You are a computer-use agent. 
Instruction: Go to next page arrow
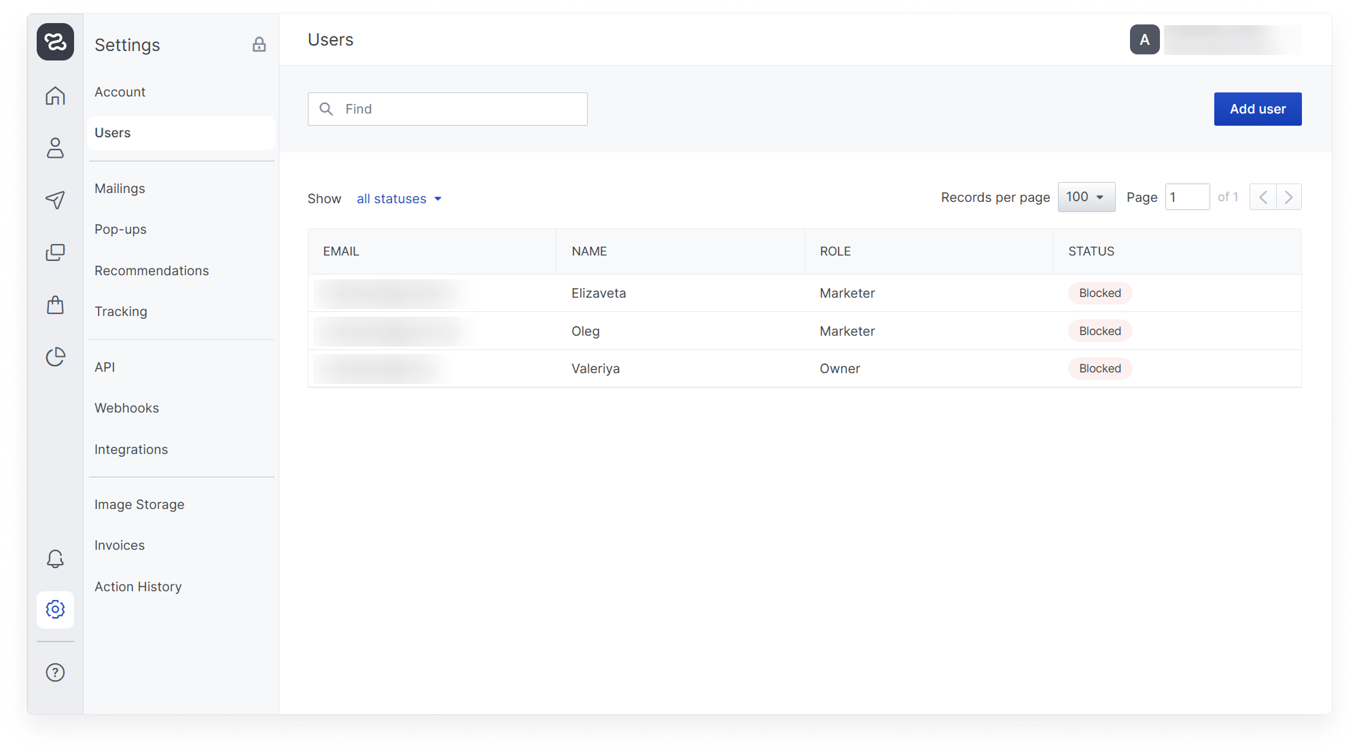coord(1288,197)
